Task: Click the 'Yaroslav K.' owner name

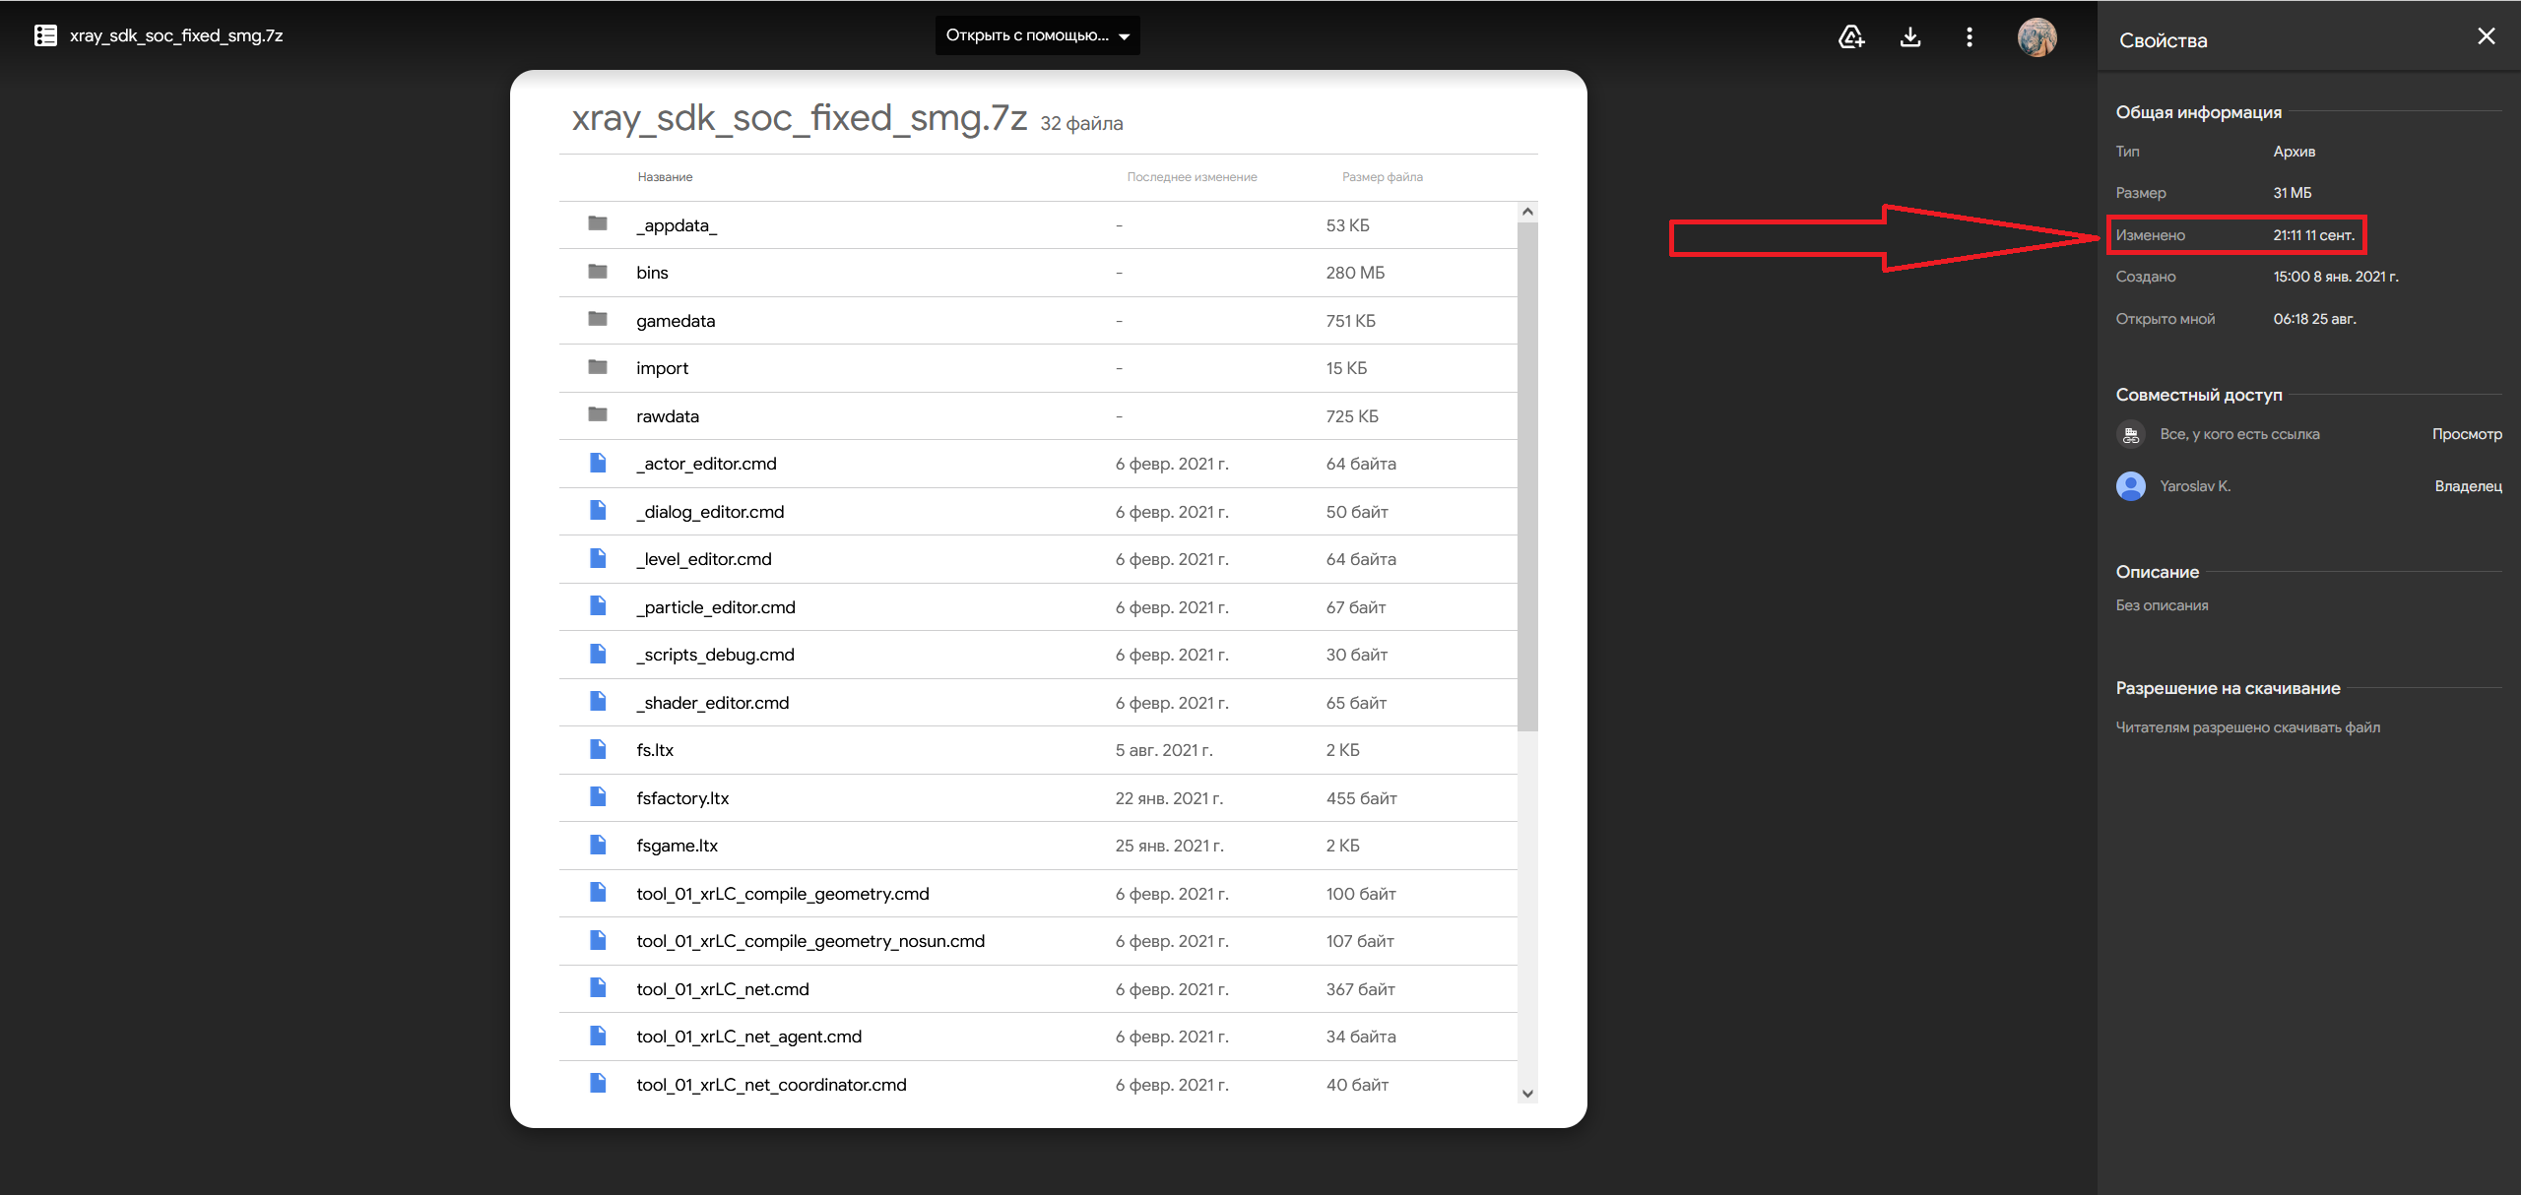Action: (2195, 486)
